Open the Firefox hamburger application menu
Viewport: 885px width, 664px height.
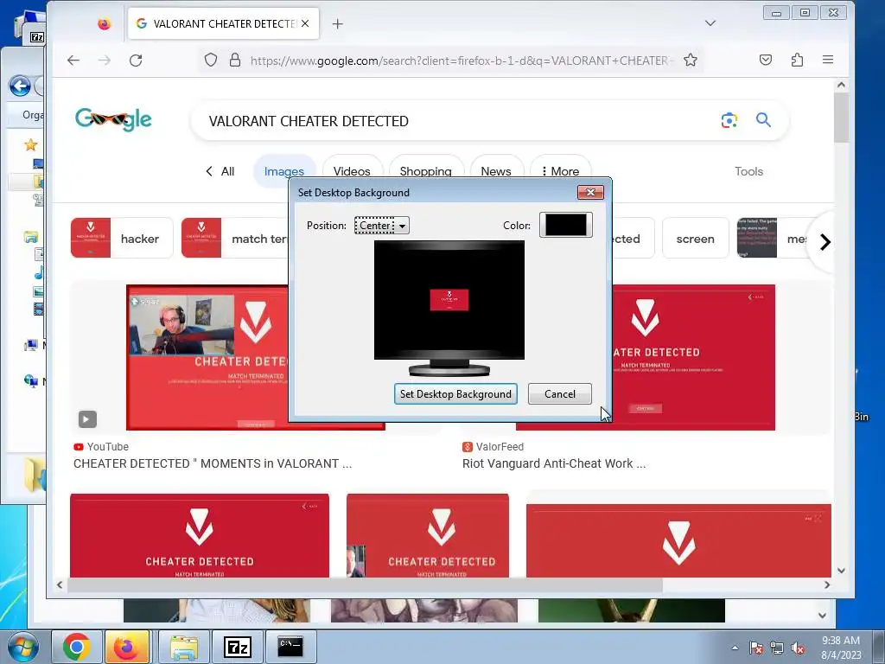[x=828, y=60]
